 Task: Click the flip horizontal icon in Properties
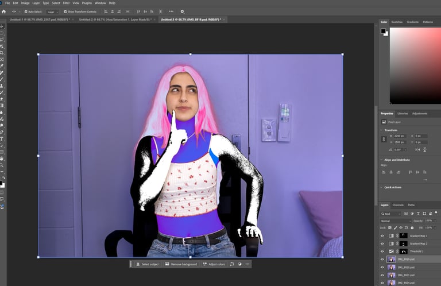pyautogui.click(x=417, y=149)
